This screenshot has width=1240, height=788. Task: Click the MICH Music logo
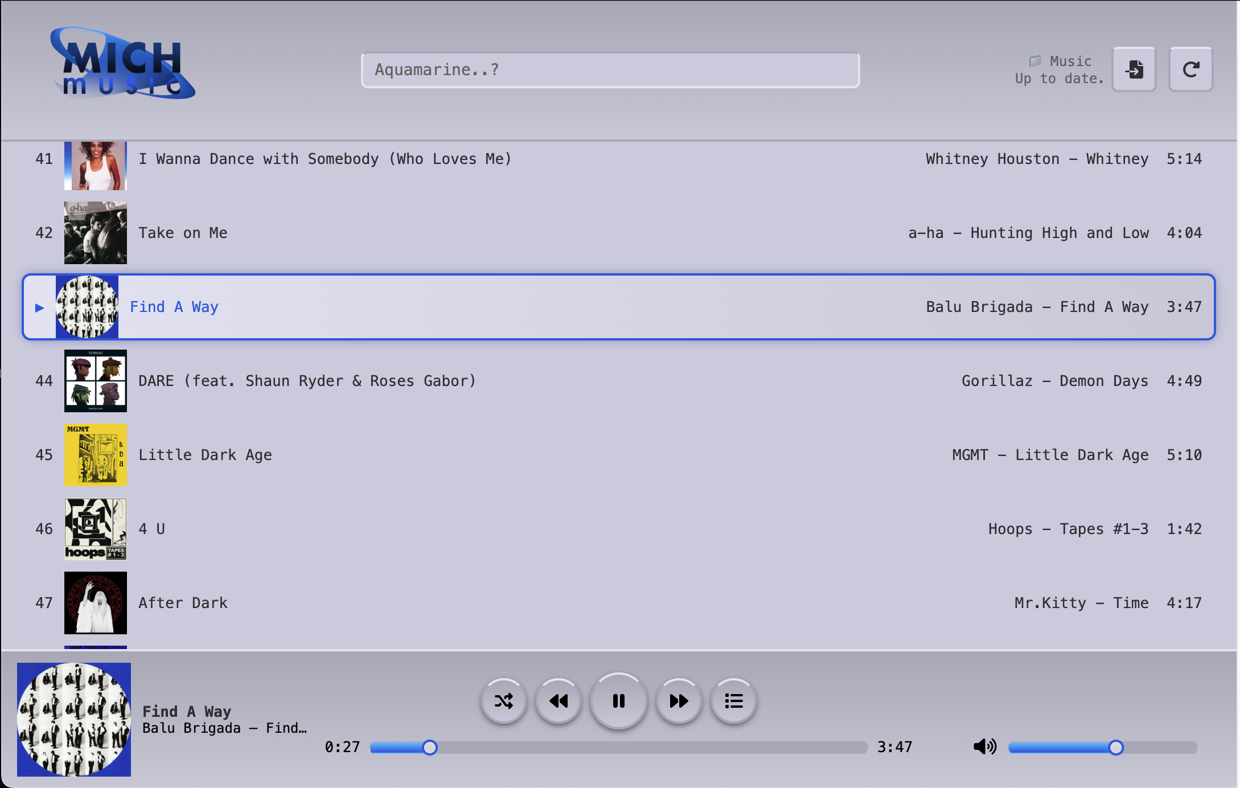point(123,64)
